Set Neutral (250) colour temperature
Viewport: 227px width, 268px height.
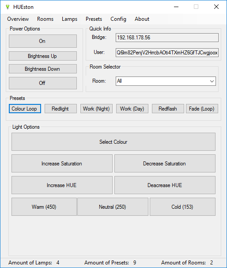point(113,207)
